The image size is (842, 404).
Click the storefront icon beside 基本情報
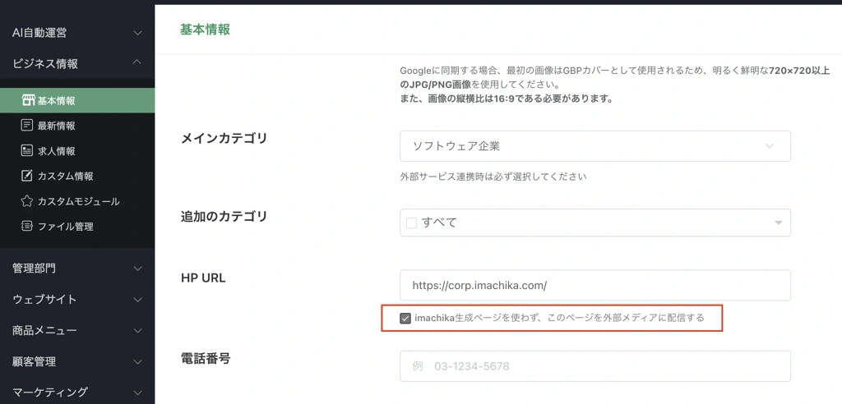(28, 100)
